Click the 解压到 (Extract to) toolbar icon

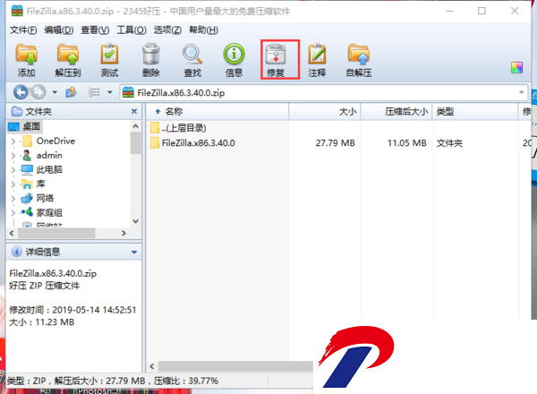click(x=68, y=60)
